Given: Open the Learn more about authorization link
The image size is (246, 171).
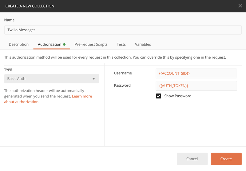Looking at the screenshot, I should coord(82,96).
